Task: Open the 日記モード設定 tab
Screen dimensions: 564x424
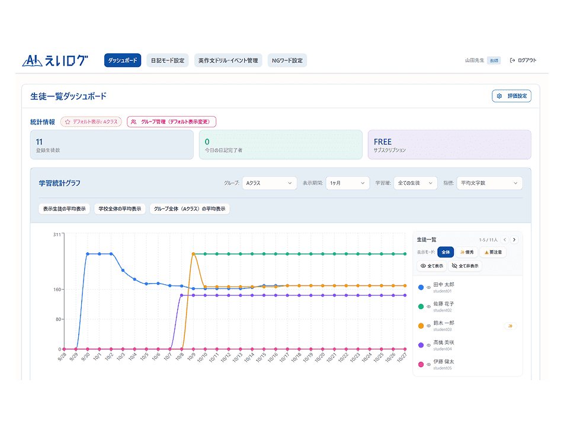Action: point(168,60)
